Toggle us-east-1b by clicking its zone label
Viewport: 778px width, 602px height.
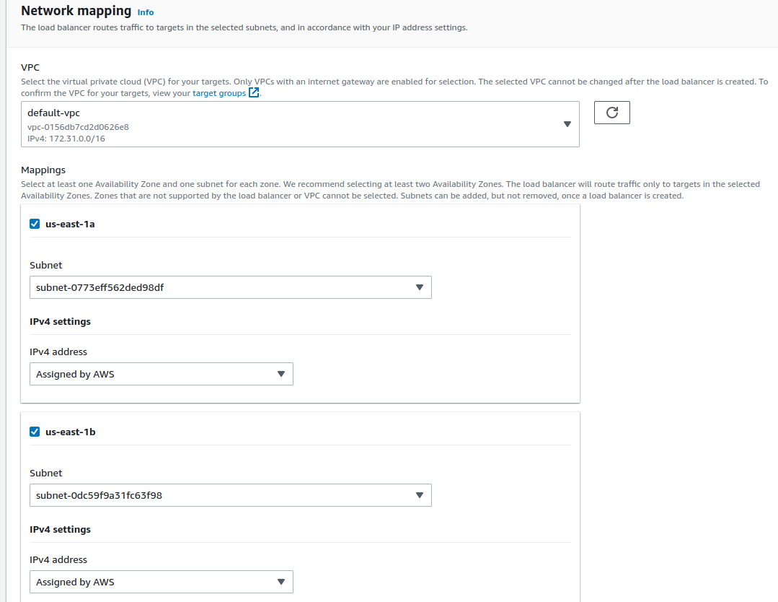(71, 432)
